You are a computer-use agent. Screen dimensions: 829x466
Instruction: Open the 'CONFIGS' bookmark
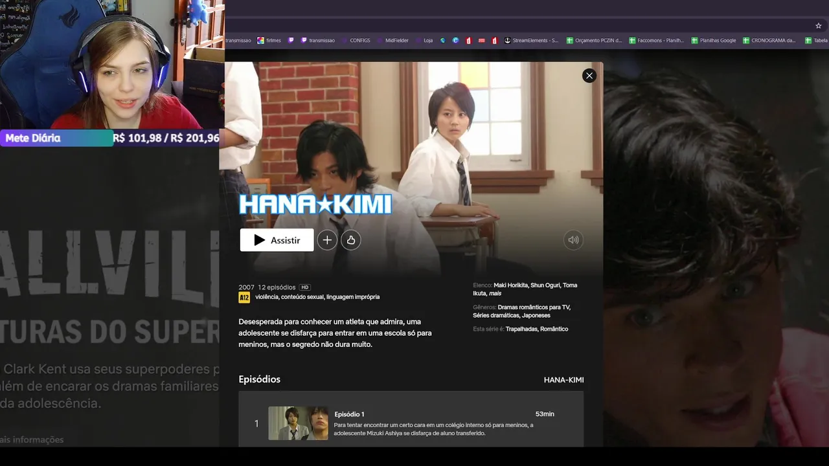356,40
